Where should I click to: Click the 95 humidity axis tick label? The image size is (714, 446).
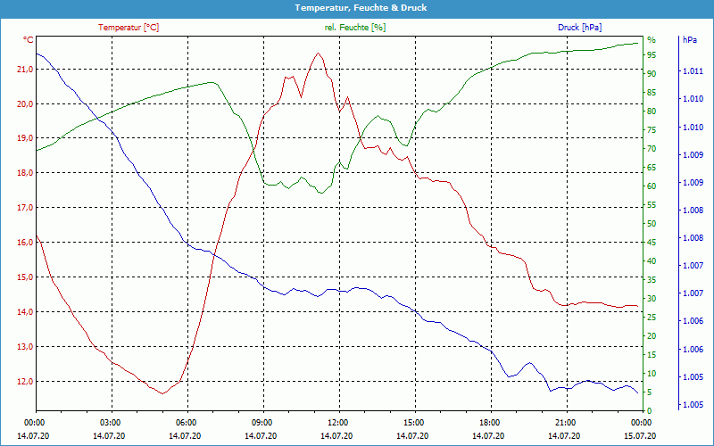(x=652, y=54)
